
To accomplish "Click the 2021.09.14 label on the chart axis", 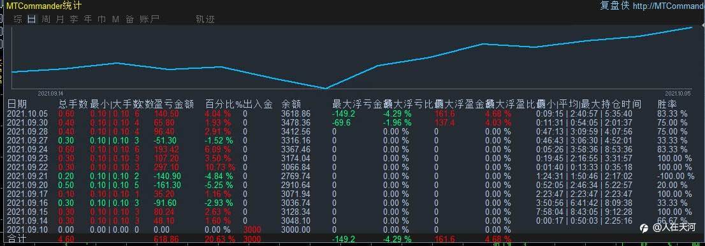I will click(50, 93).
